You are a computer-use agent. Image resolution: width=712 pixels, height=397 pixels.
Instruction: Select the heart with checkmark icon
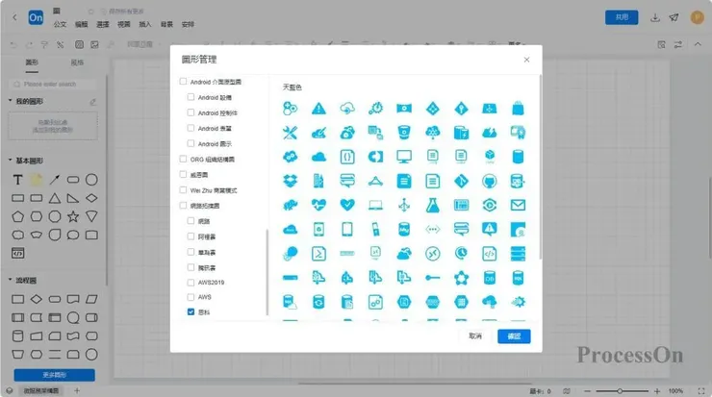pyautogui.click(x=347, y=205)
